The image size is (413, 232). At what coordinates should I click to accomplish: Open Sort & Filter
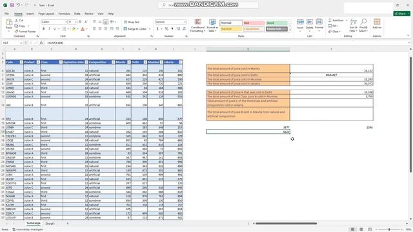(354, 26)
